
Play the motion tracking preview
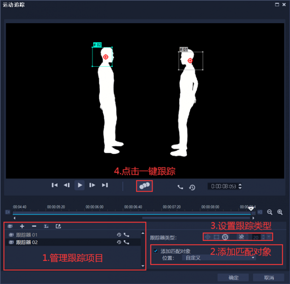[79, 185]
